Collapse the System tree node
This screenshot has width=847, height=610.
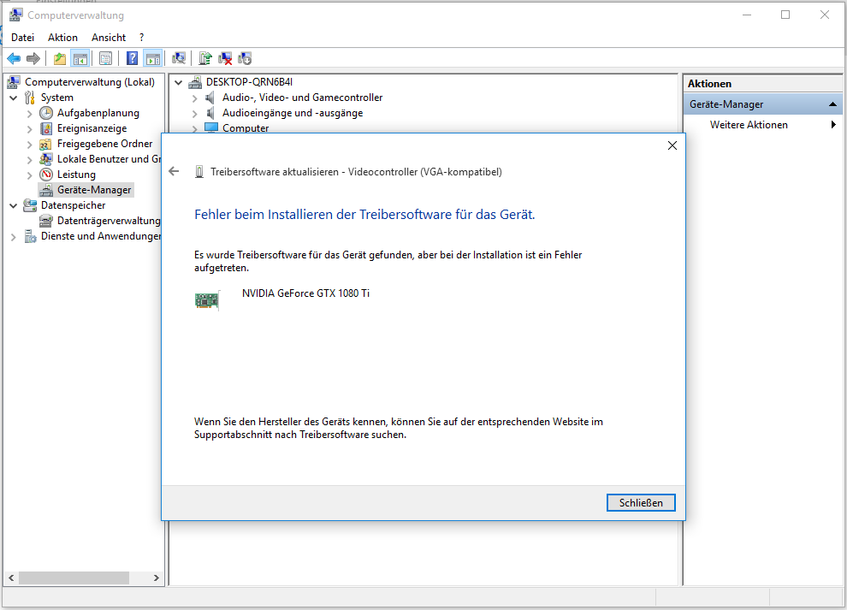coord(14,98)
